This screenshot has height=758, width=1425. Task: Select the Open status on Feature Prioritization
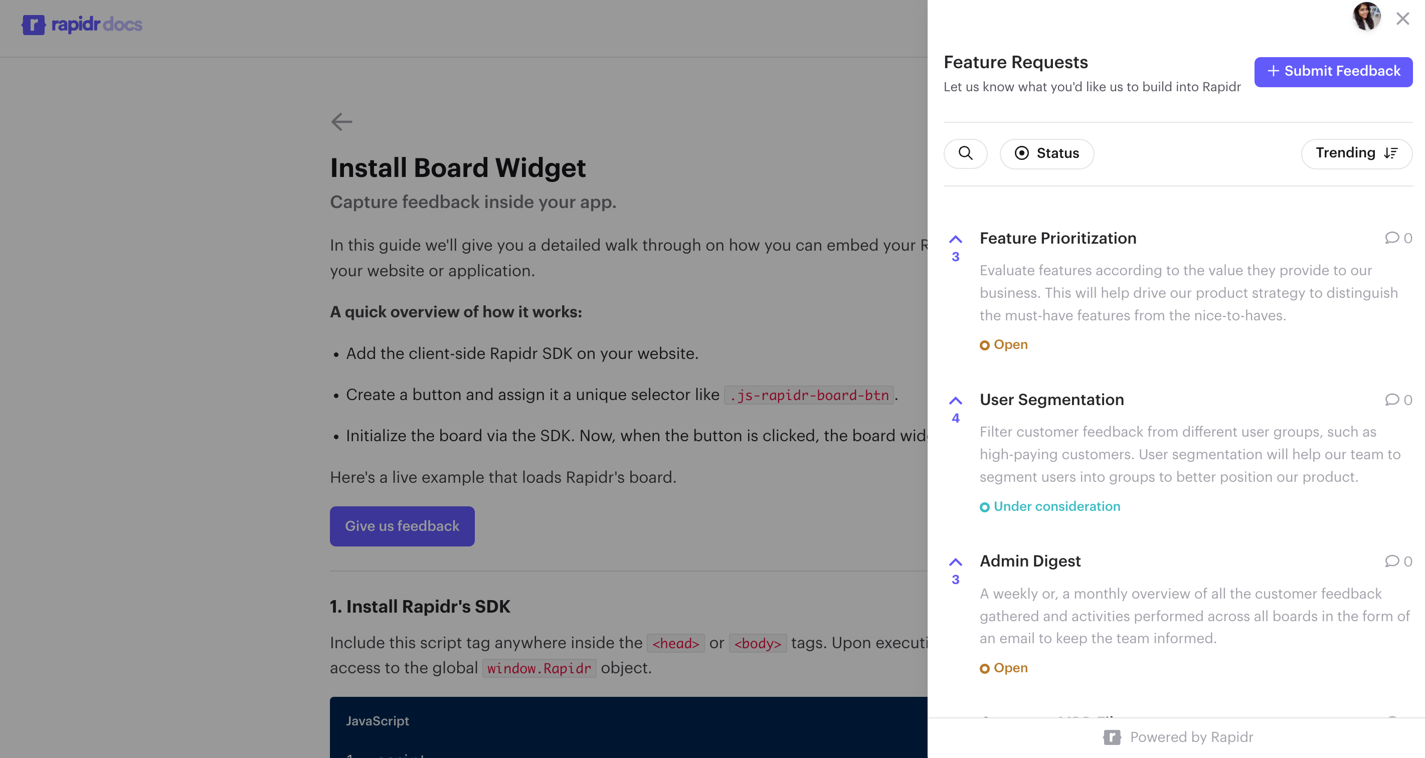tap(1003, 344)
